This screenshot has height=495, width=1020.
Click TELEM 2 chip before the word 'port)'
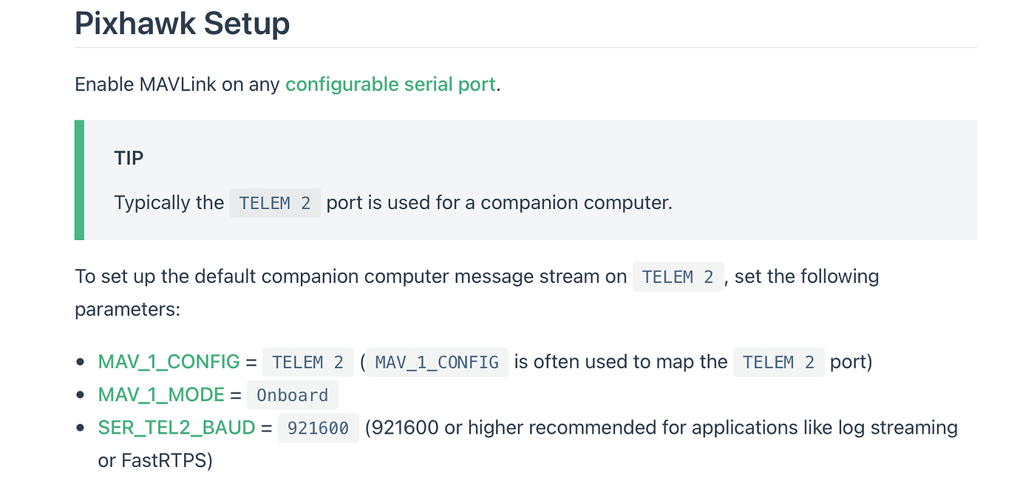[x=778, y=363]
